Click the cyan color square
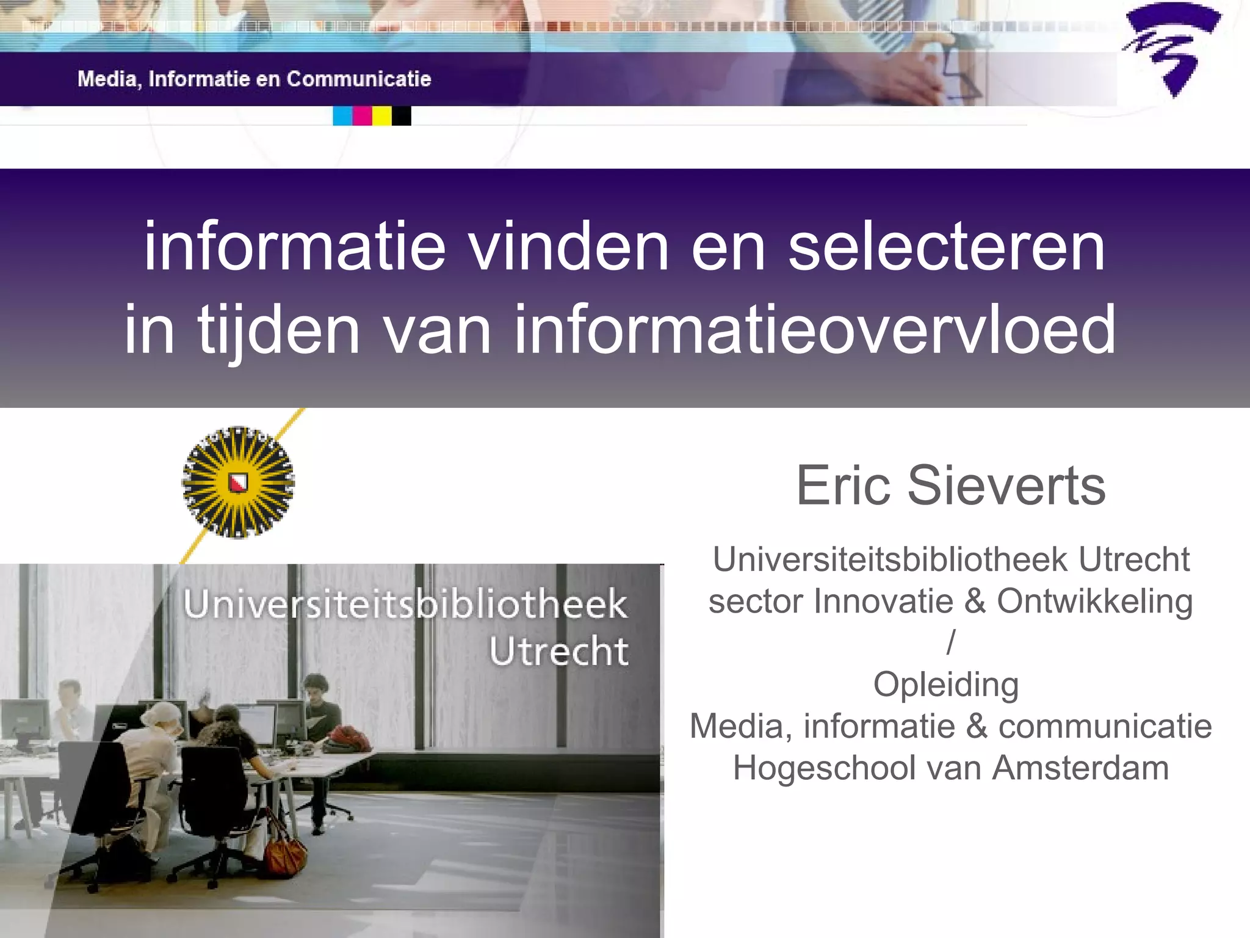The image size is (1250, 938). 342,115
